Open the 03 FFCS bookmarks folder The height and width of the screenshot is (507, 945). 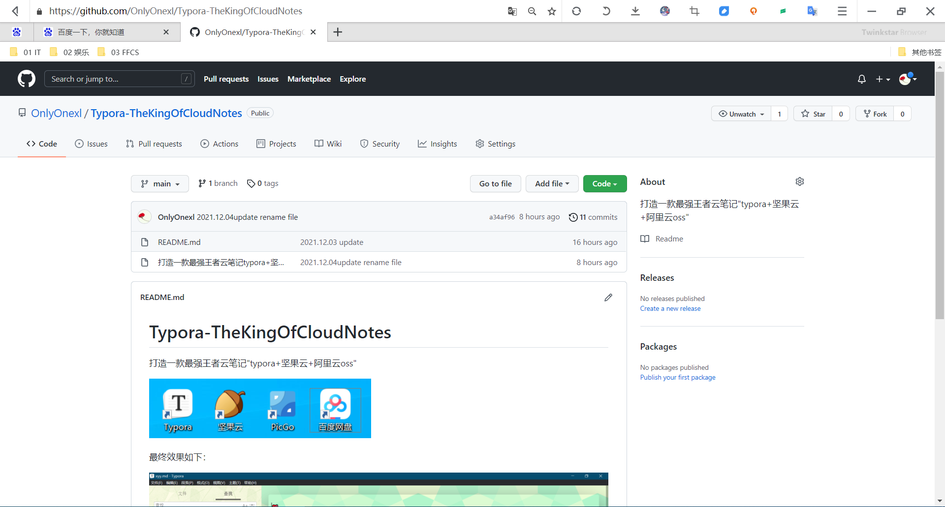(118, 52)
